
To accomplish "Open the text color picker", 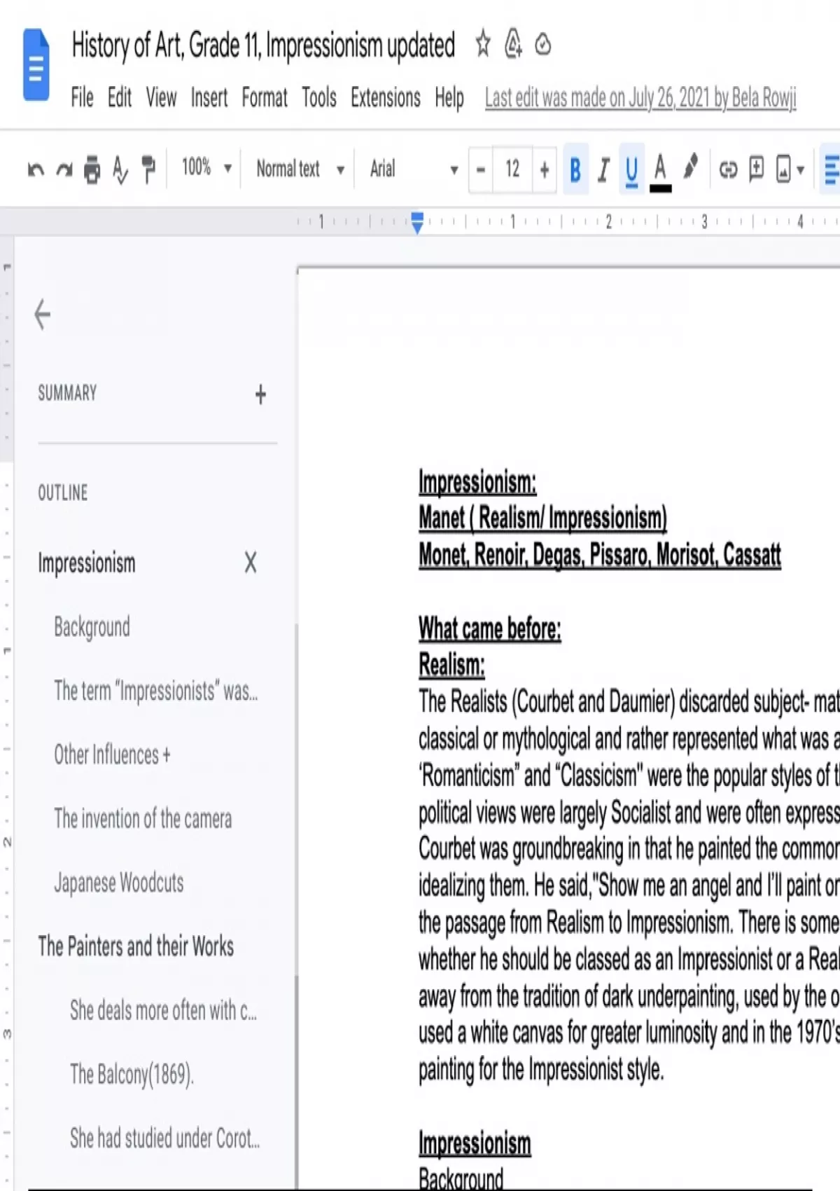I will [660, 170].
